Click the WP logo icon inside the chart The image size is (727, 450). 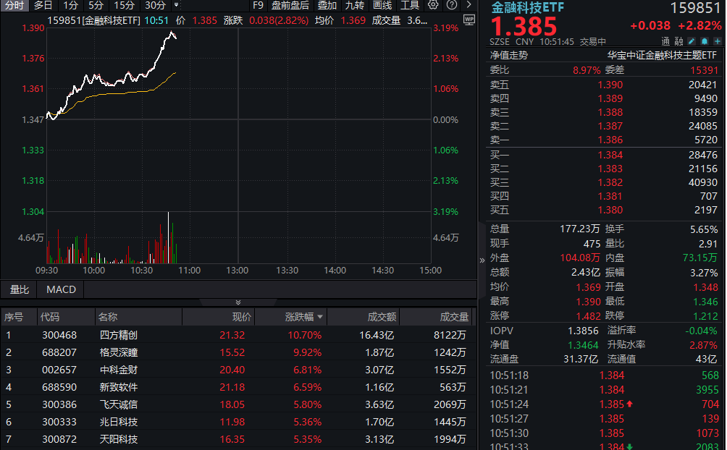(x=469, y=21)
